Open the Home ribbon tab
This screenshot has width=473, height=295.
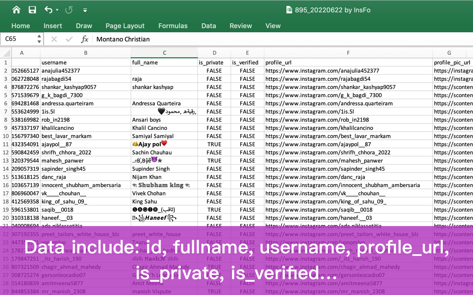[x=21, y=26]
